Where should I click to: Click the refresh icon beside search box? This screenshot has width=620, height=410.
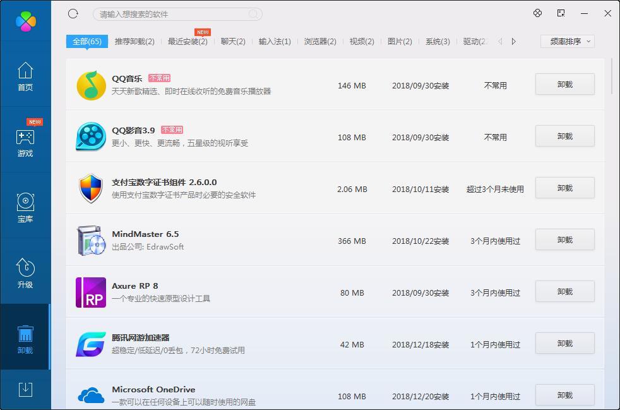coord(73,13)
